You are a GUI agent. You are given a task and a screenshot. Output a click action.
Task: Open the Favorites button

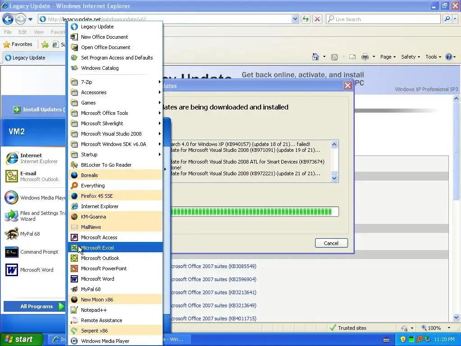[x=18, y=44]
